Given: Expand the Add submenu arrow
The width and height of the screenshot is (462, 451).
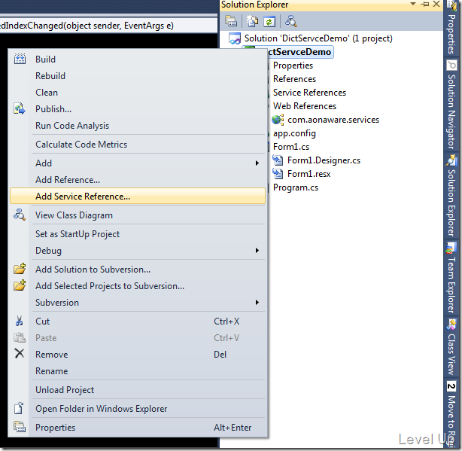Looking at the screenshot, I should [x=257, y=163].
